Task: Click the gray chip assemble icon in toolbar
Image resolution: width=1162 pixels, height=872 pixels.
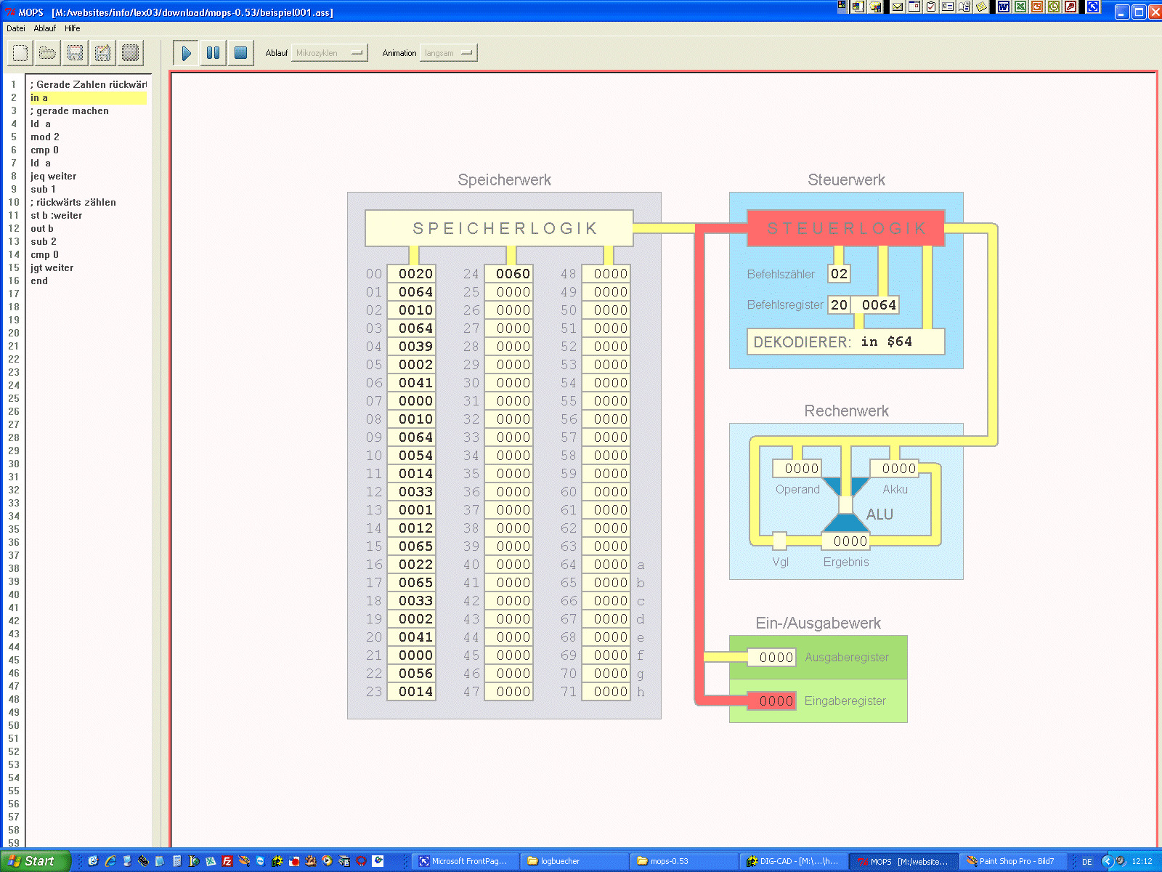Action: (x=131, y=53)
